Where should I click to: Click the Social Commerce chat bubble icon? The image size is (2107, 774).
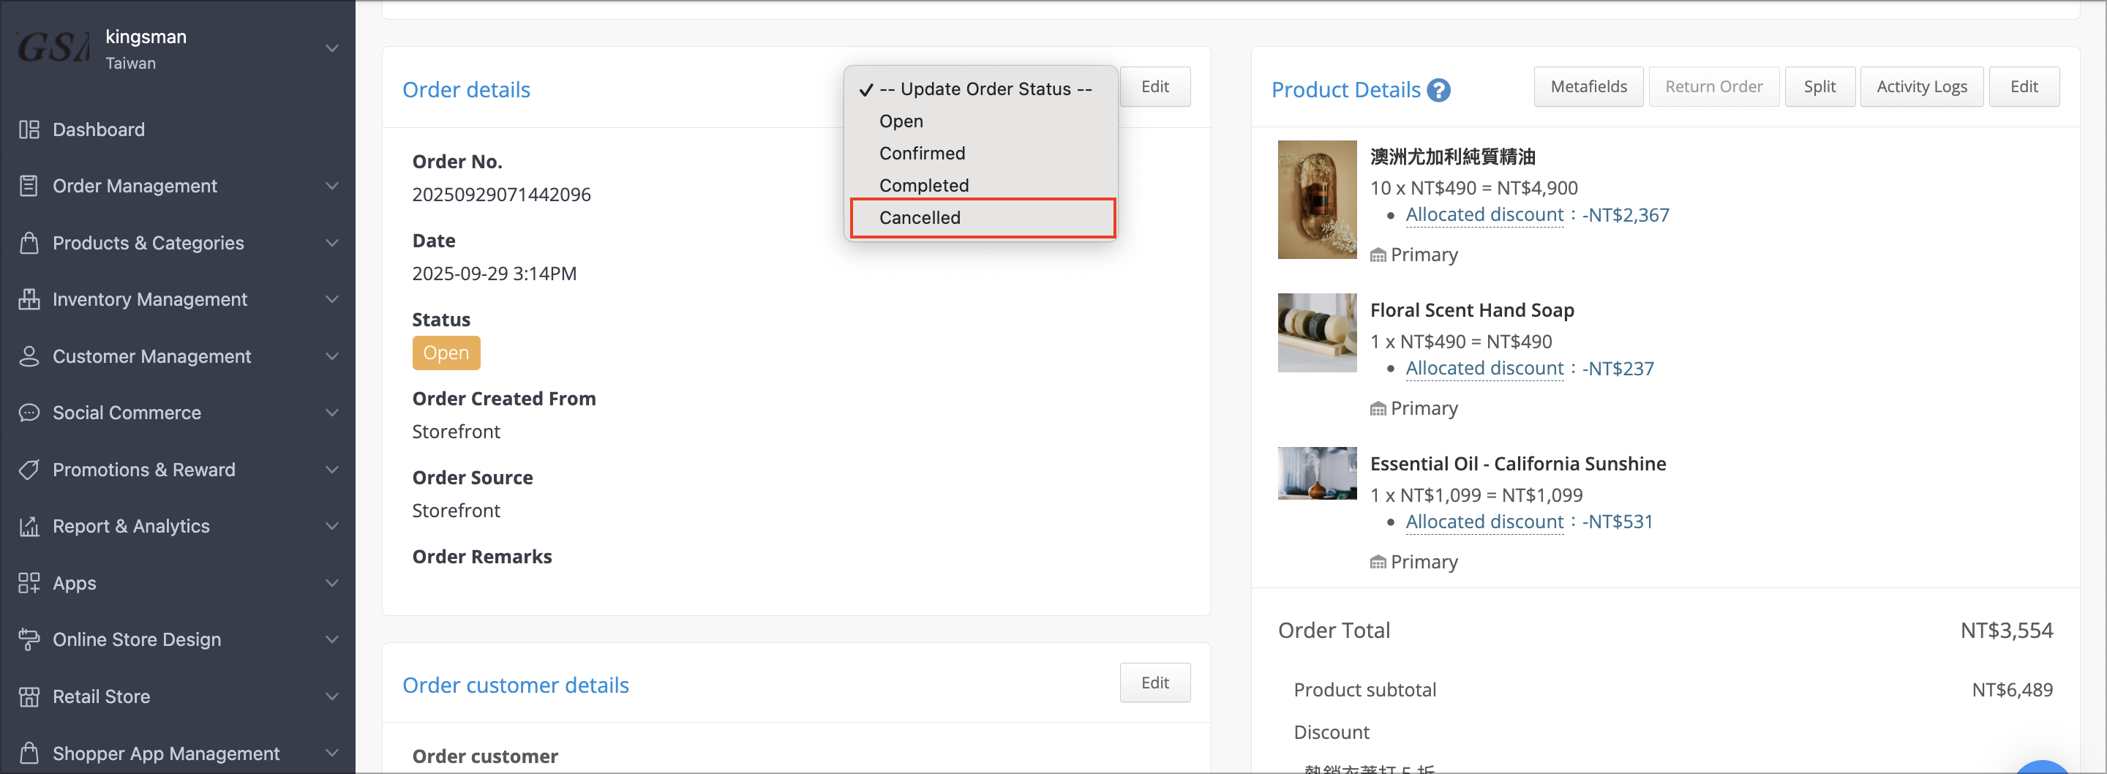click(29, 413)
